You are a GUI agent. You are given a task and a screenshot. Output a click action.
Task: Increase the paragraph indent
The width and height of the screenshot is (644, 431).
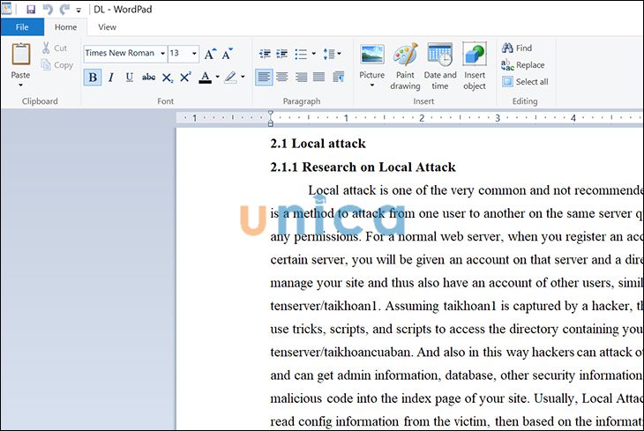click(x=281, y=54)
